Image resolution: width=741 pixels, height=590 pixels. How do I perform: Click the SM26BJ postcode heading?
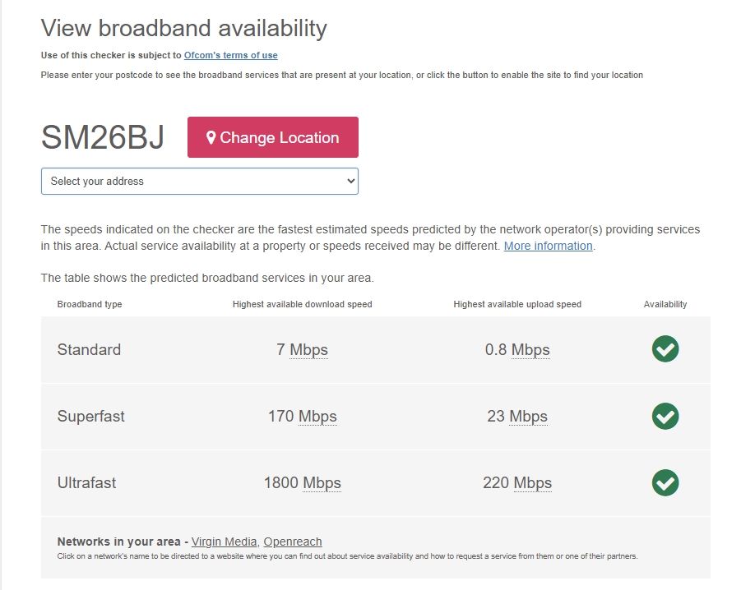click(103, 138)
